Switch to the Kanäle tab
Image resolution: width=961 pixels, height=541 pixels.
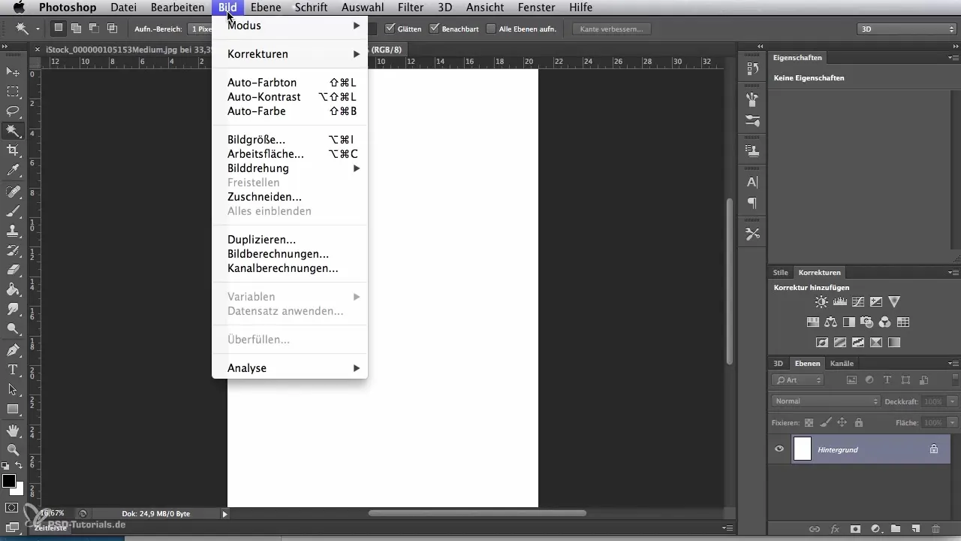tap(842, 364)
